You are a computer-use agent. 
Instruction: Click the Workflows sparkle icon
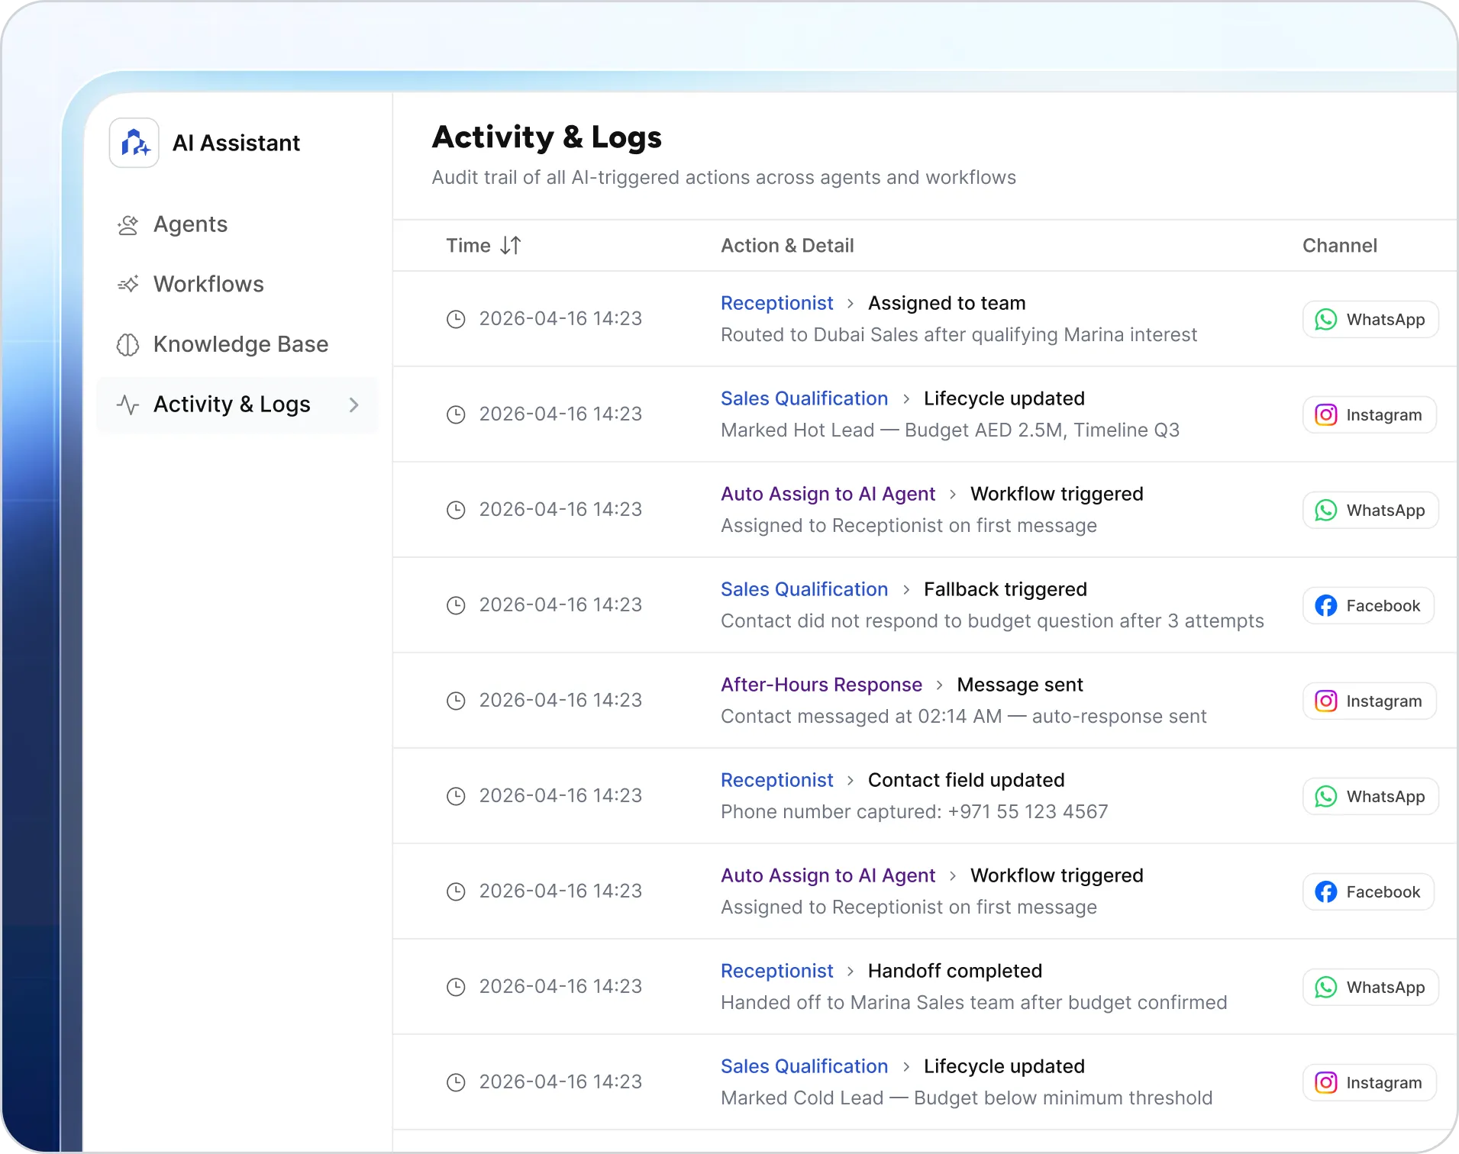128,285
